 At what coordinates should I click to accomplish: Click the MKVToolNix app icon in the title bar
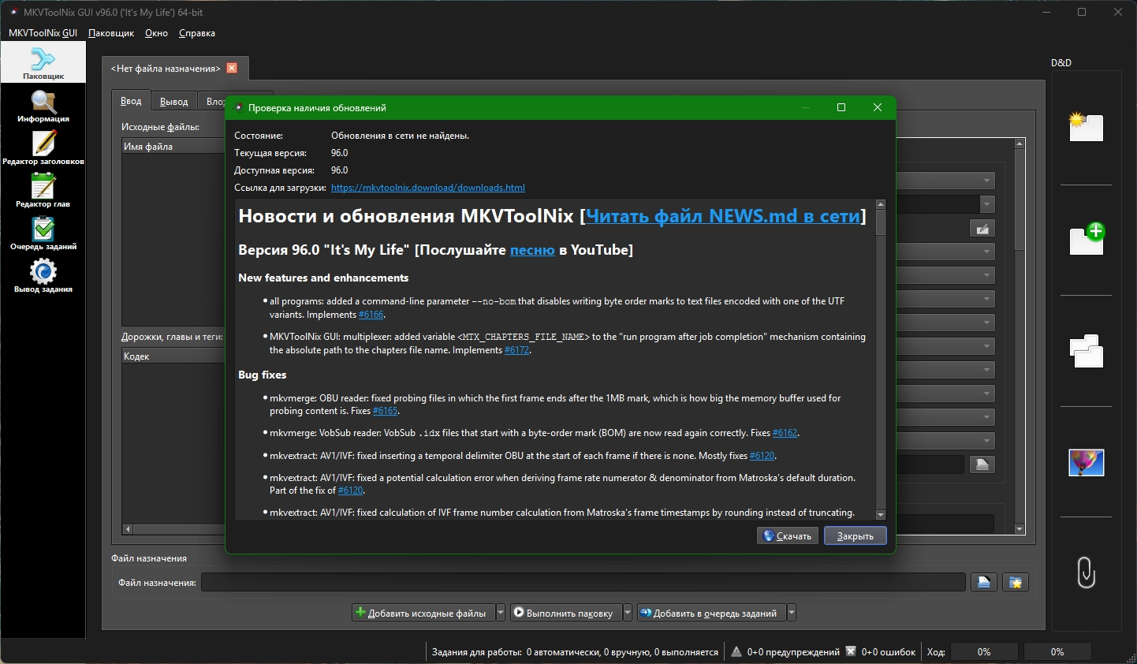click(x=13, y=12)
